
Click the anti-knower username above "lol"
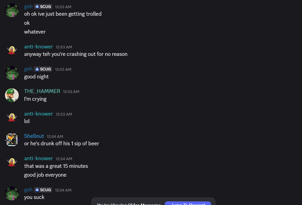click(x=39, y=114)
